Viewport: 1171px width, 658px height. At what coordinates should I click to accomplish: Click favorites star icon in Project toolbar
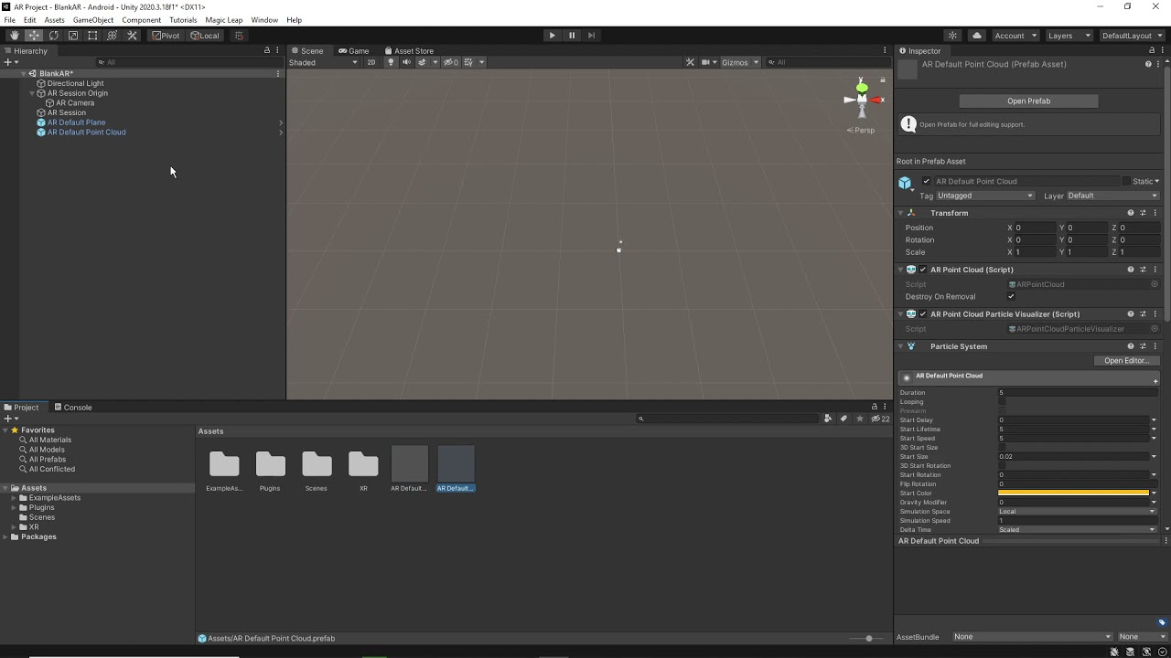coord(859,419)
